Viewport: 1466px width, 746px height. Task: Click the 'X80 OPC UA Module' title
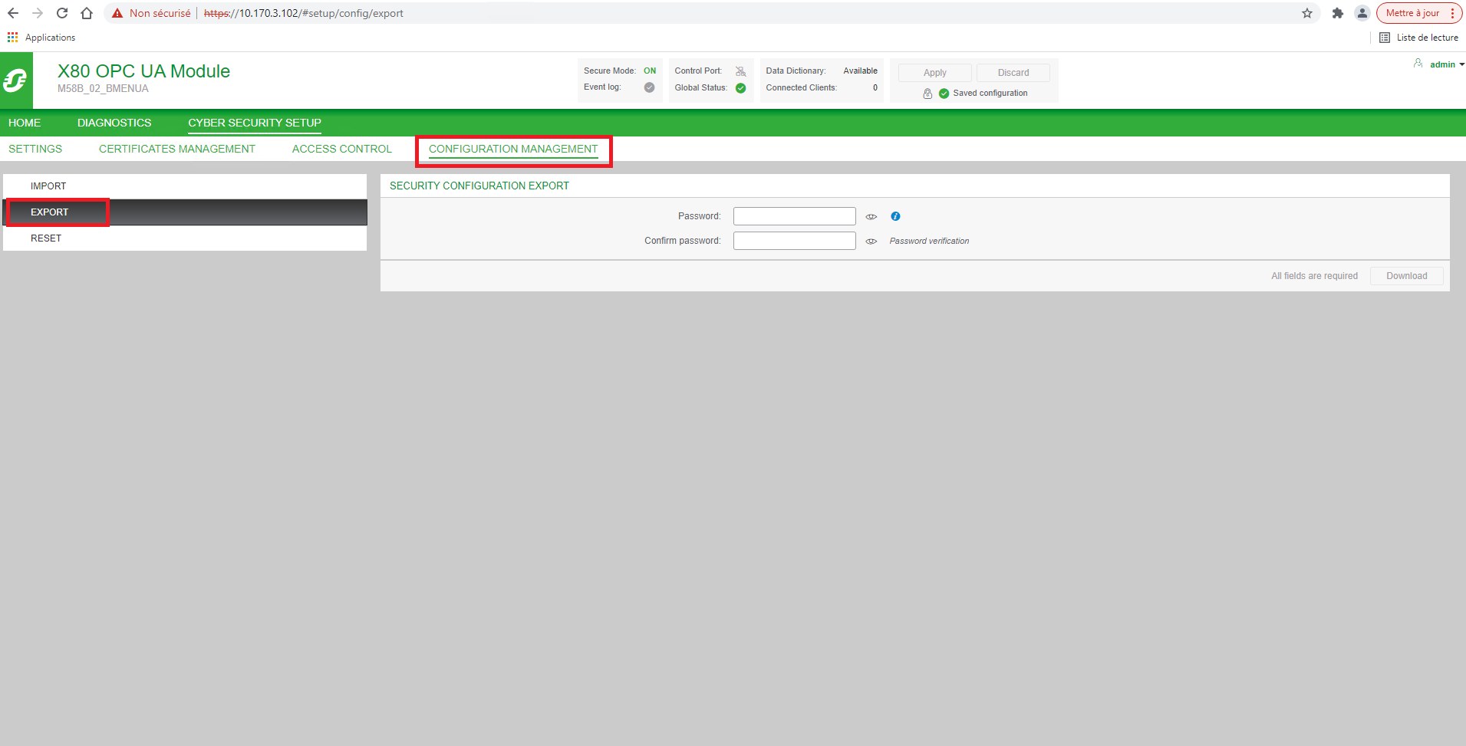pyautogui.click(x=144, y=71)
